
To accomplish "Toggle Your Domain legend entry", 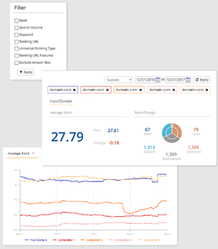I will pos(35,240).
